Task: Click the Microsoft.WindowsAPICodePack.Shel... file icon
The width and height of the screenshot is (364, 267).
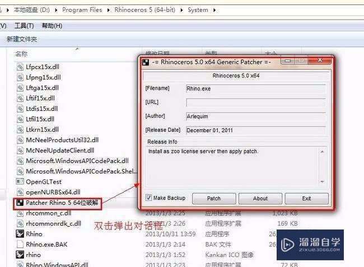Action: pos(20,171)
